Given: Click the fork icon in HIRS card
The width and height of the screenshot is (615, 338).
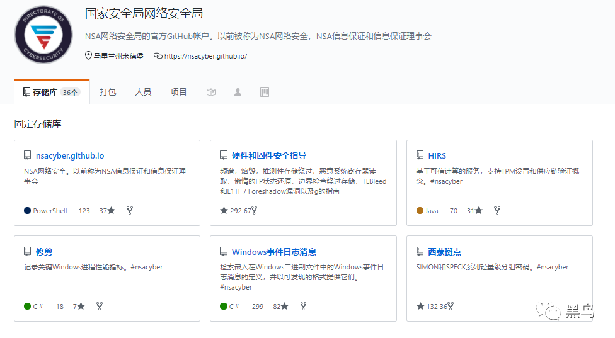Looking at the screenshot, I should (497, 211).
